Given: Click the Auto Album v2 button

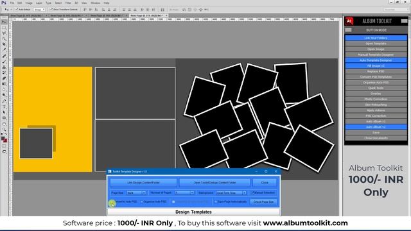Looking at the screenshot, I should (x=376, y=127).
